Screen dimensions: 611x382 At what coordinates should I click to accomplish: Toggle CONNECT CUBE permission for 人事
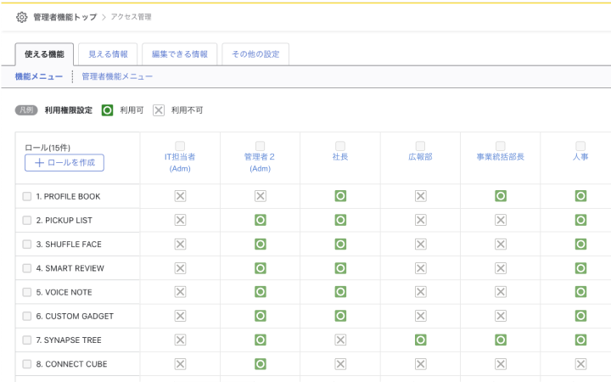[x=580, y=363]
